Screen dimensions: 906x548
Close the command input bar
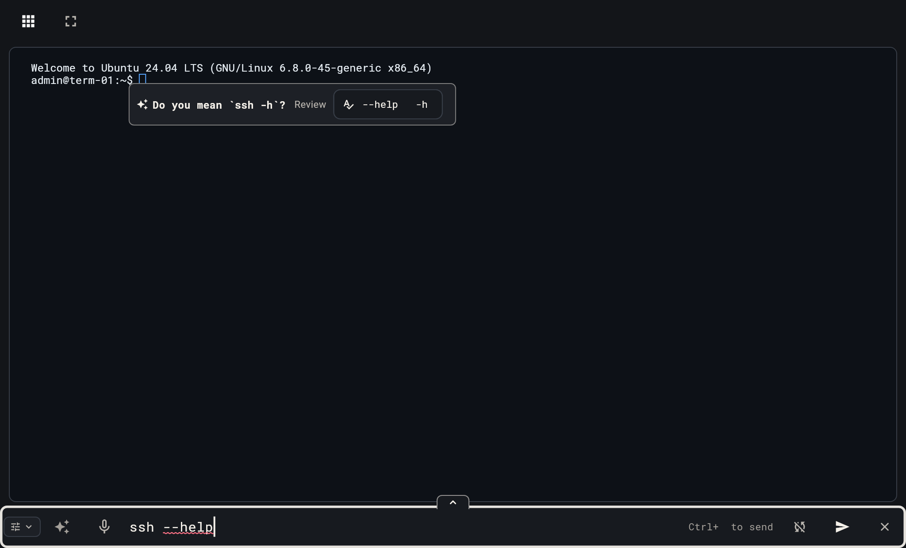pos(885,527)
